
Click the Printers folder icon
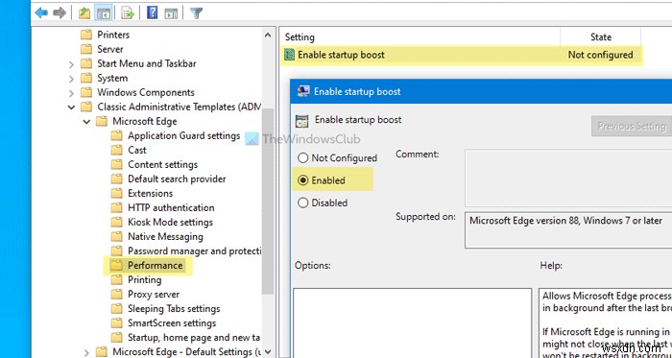point(86,35)
